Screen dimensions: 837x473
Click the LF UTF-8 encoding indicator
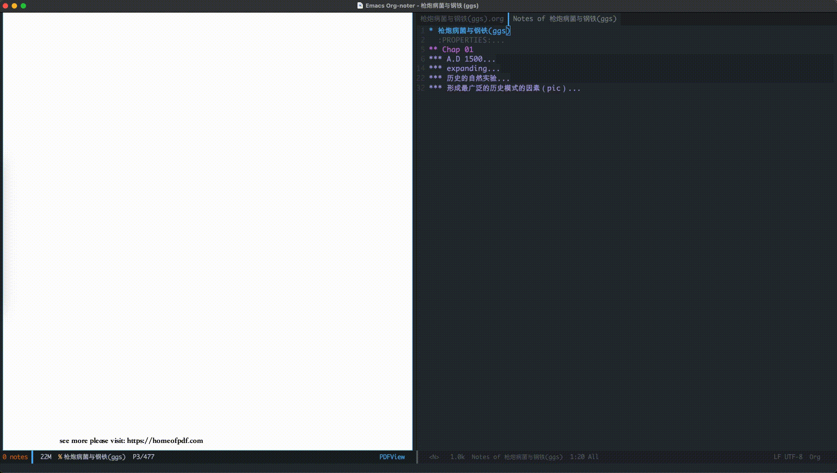(x=788, y=457)
